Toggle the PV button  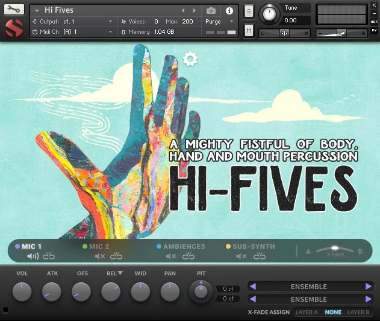(374, 30)
